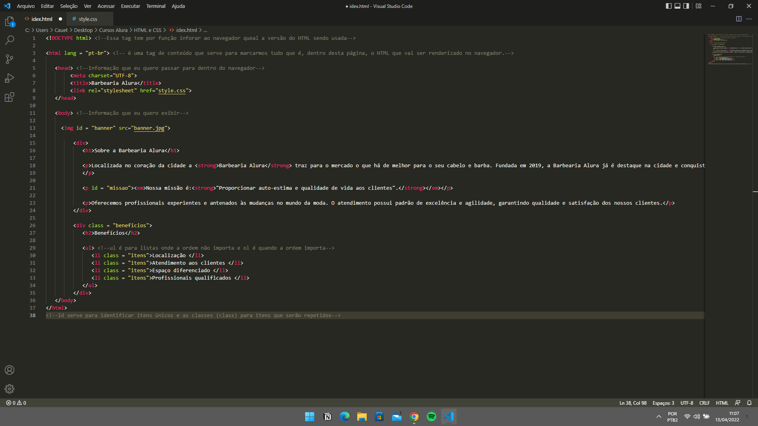Open the POR PTB2 keyboard layout switcher

672,417
